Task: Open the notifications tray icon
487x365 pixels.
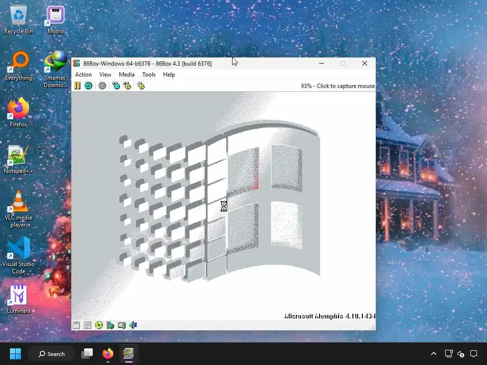Action: pos(474,354)
